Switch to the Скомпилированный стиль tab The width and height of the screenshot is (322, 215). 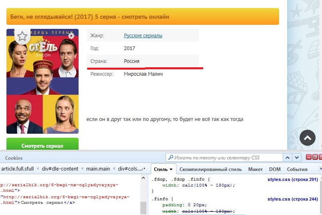click(x=211, y=169)
